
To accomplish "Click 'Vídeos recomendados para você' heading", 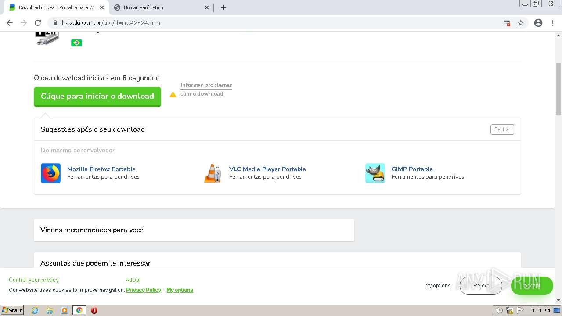I will pyautogui.click(x=92, y=230).
